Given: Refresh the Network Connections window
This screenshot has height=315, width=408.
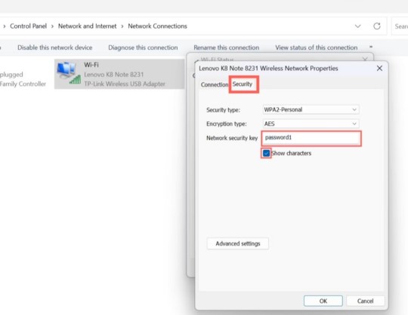Looking at the screenshot, I should [377, 26].
